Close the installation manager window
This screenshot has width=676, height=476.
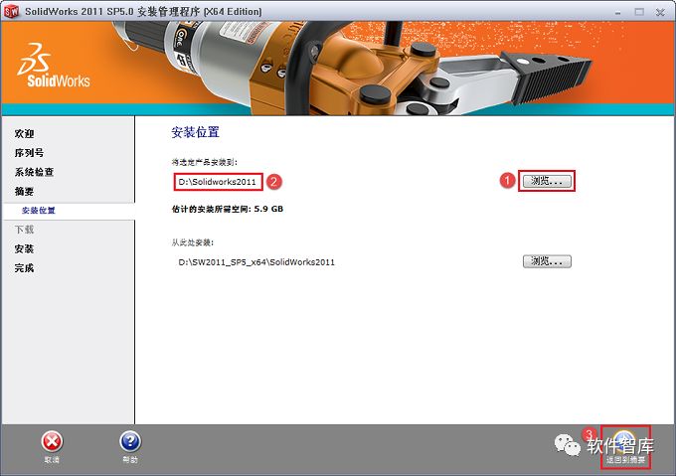[660, 12]
